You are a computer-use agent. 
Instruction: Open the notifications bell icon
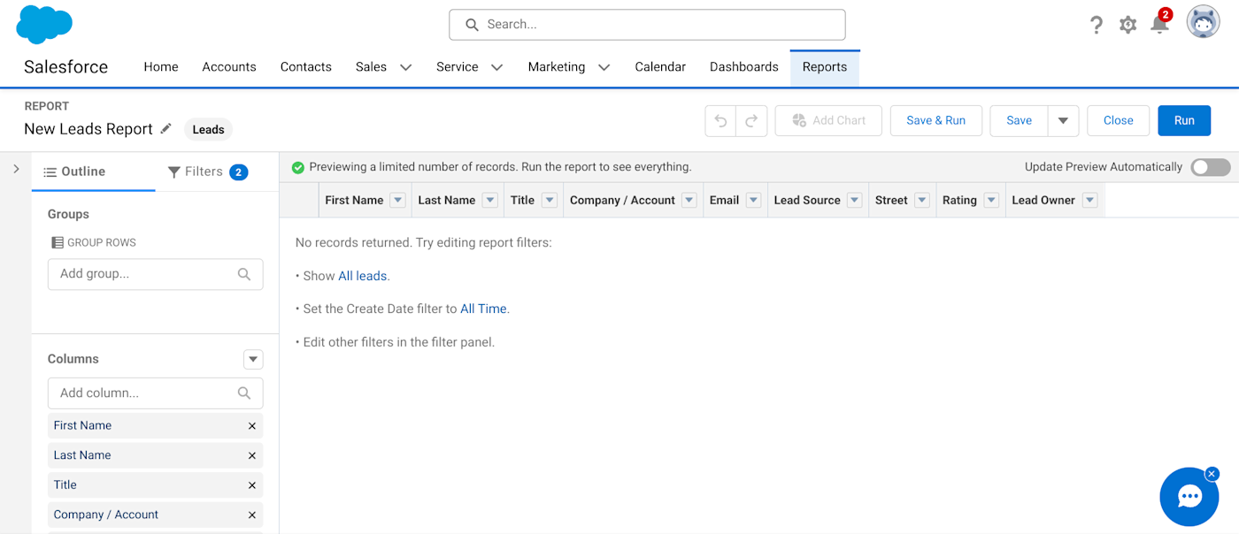pos(1159,25)
